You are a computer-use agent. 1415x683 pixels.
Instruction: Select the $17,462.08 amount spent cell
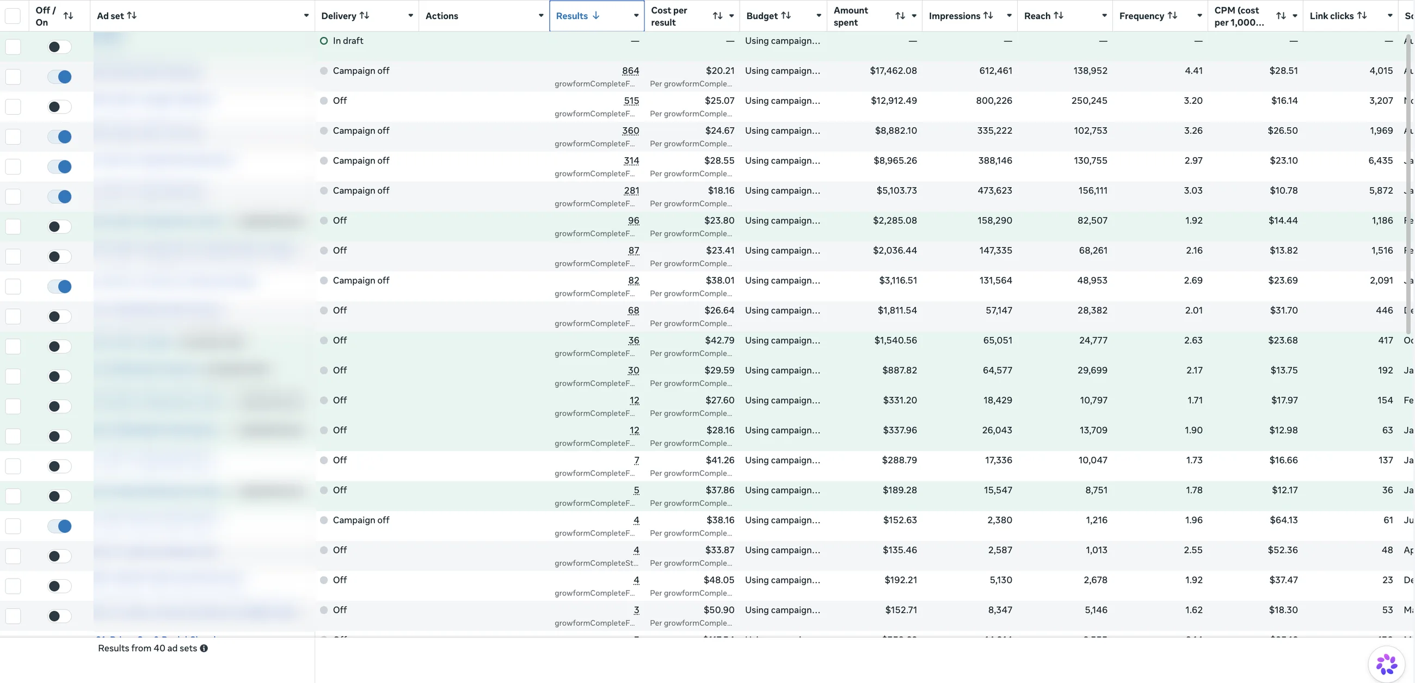tap(893, 71)
